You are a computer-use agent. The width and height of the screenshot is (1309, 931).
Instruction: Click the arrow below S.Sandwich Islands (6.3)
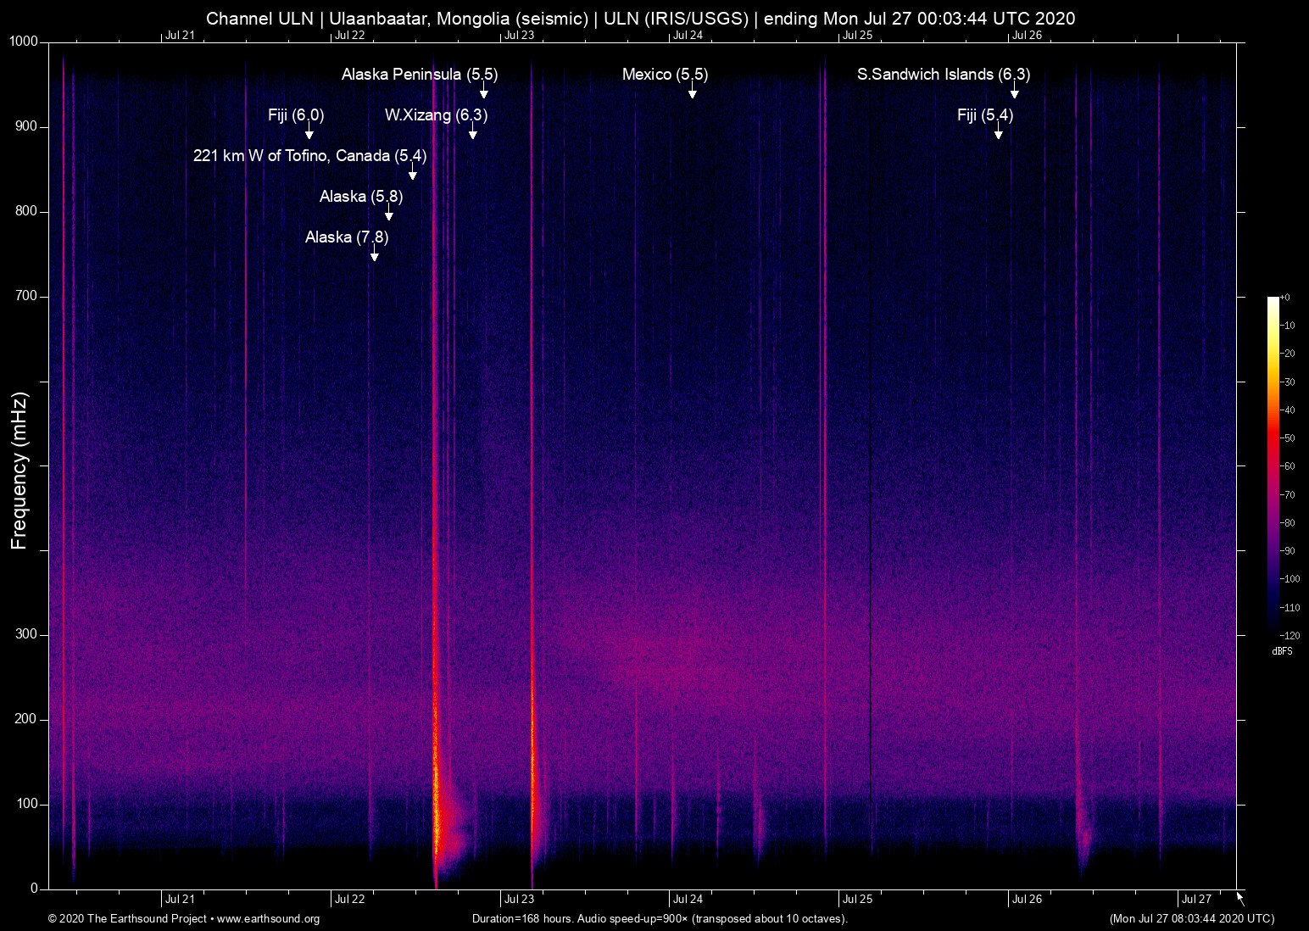(1014, 92)
